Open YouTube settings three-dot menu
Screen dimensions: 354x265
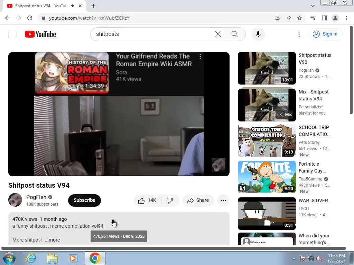click(x=299, y=34)
